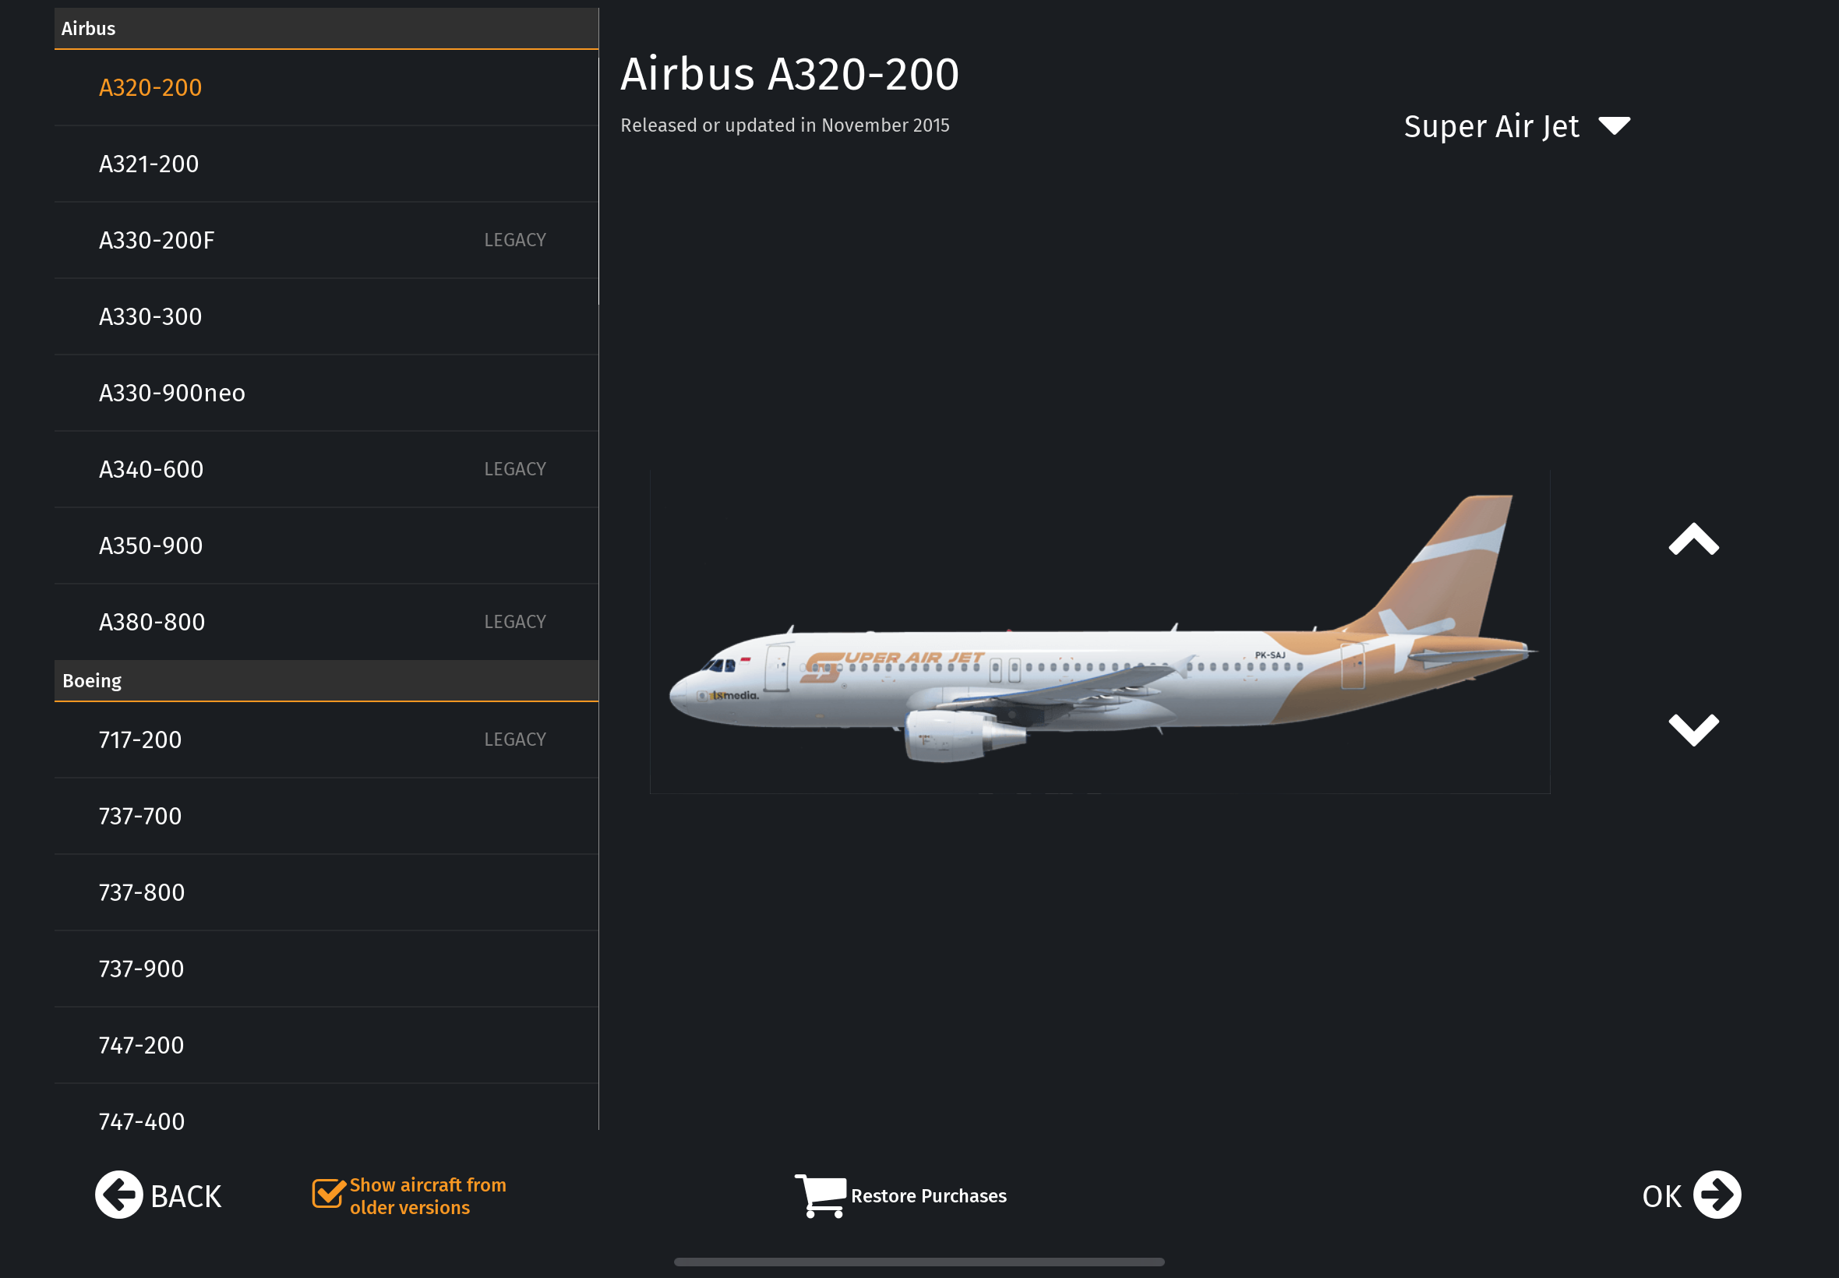This screenshot has height=1278, width=1839.
Task: Pick the Boeing 747-200 from the list
Action: click(326, 1046)
